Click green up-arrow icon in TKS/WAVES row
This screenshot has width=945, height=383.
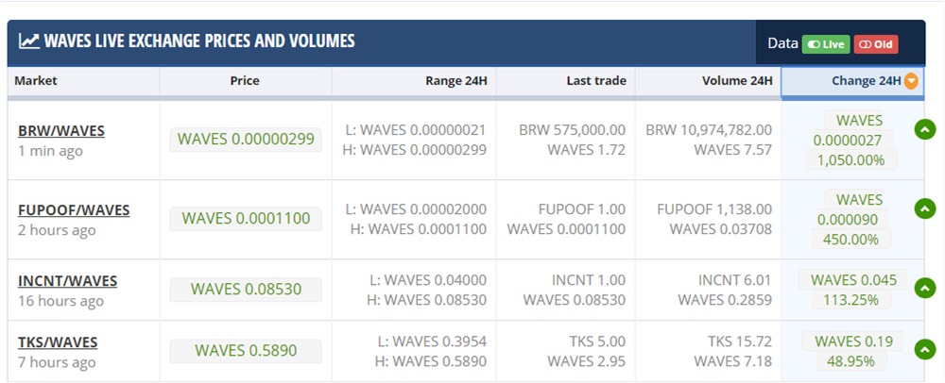tap(924, 349)
